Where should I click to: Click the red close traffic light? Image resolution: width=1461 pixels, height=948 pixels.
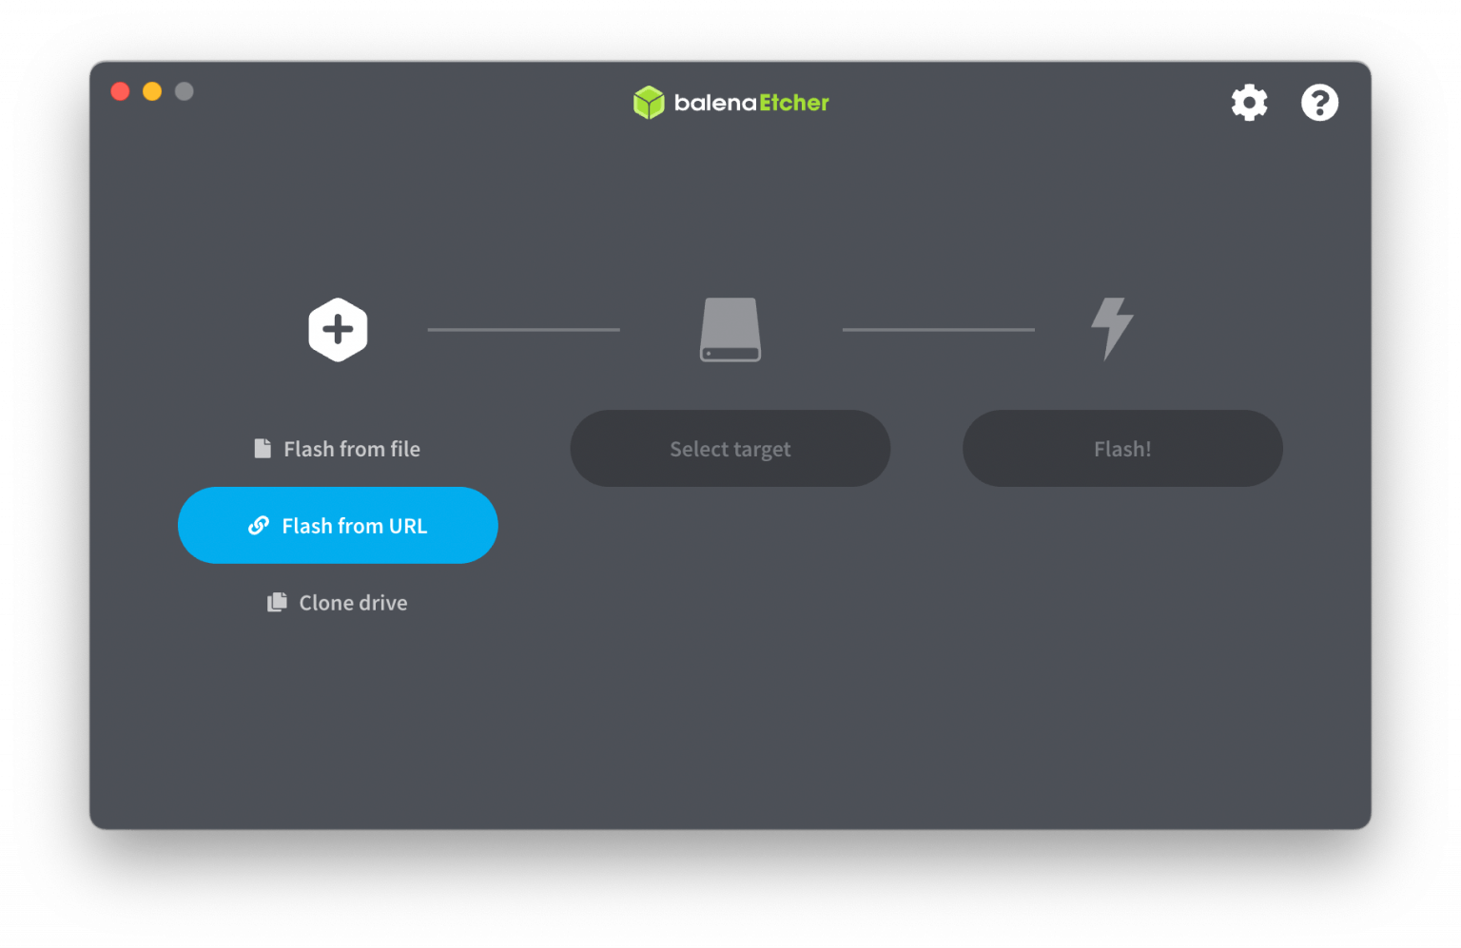[120, 91]
